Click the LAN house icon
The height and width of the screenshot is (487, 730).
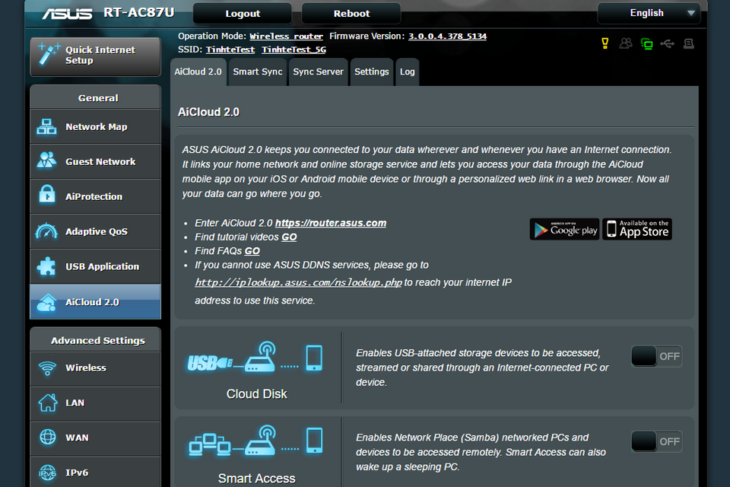click(x=47, y=403)
